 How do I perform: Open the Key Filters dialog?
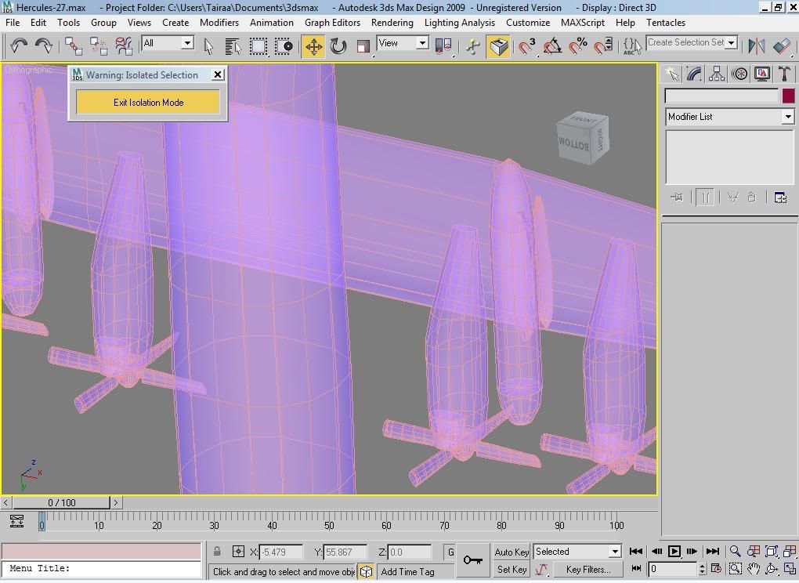[588, 569]
